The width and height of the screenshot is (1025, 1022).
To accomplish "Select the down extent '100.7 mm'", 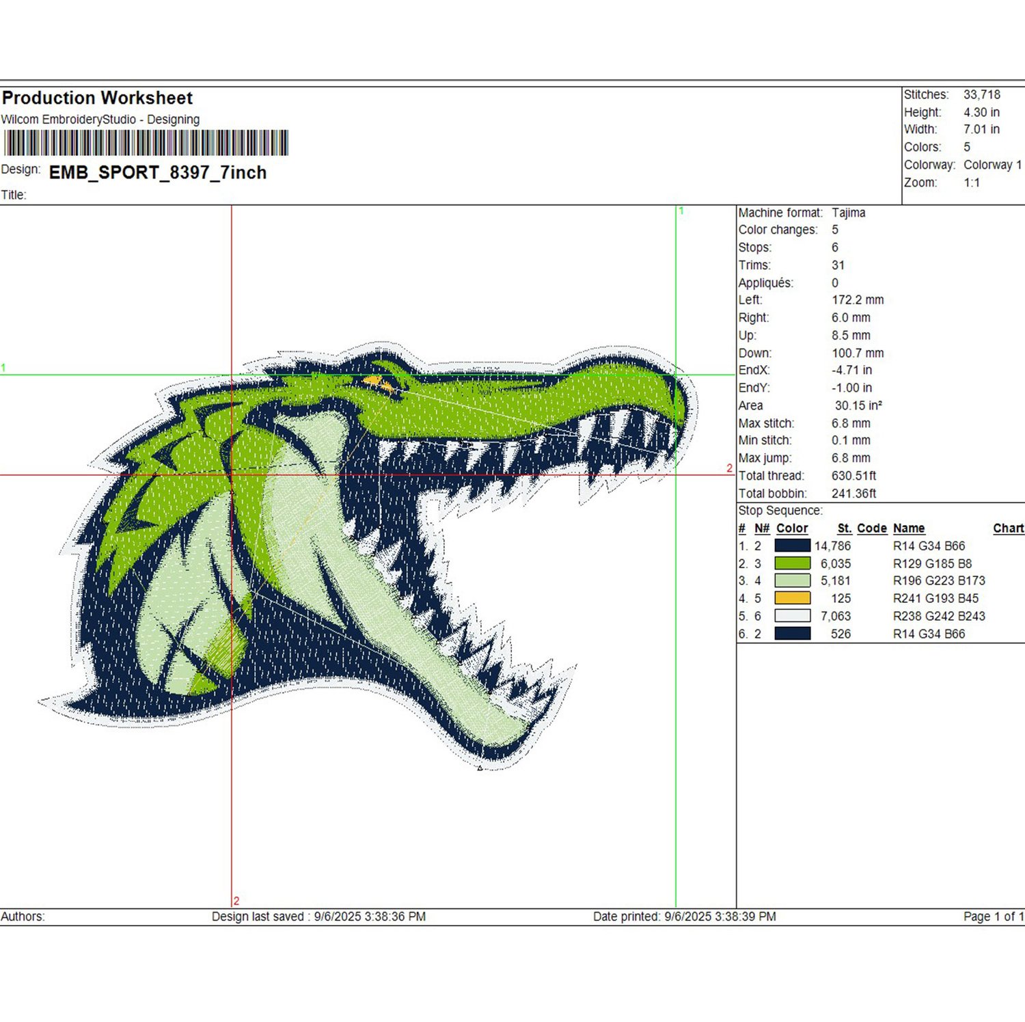I will [x=858, y=353].
